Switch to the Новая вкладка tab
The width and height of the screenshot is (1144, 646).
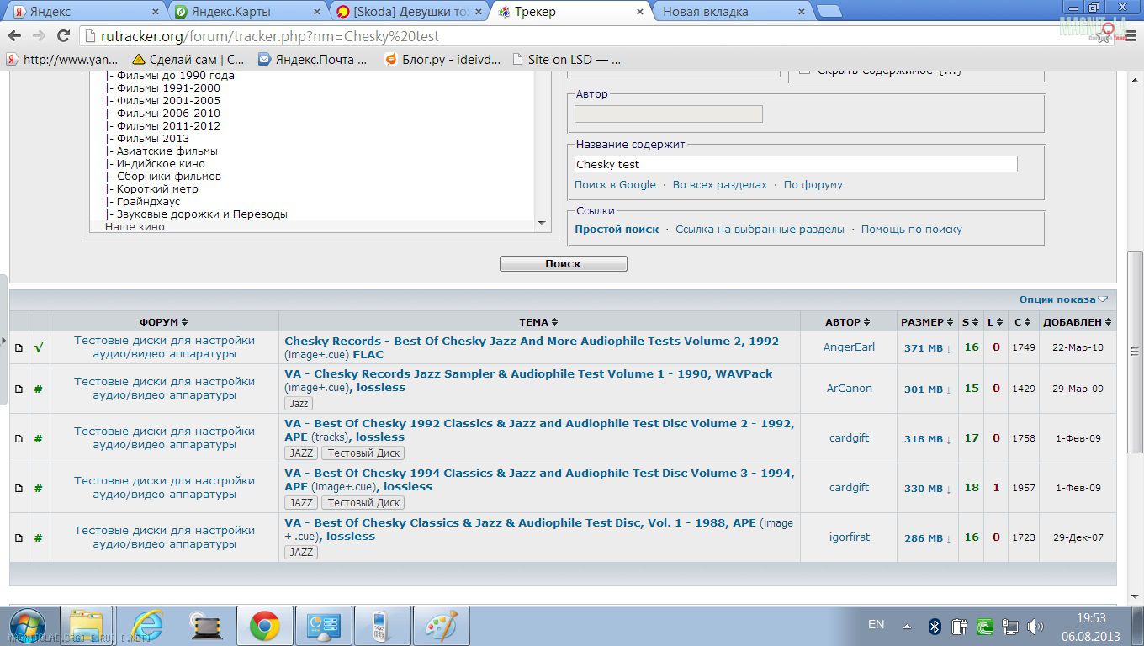click(x=728, y=12)
